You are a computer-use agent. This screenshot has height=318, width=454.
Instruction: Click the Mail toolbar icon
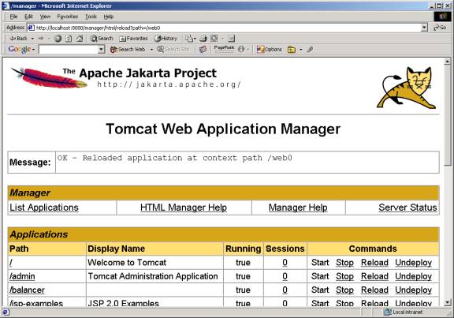189,38
